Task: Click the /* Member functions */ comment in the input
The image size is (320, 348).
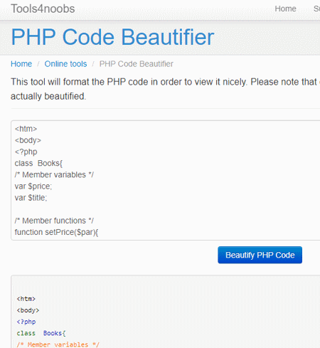Action: point(54,221)
